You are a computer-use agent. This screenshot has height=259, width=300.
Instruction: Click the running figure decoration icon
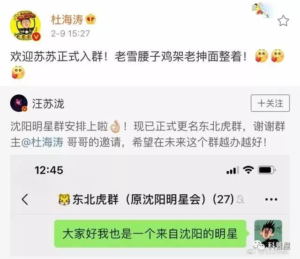coord(262,10)
